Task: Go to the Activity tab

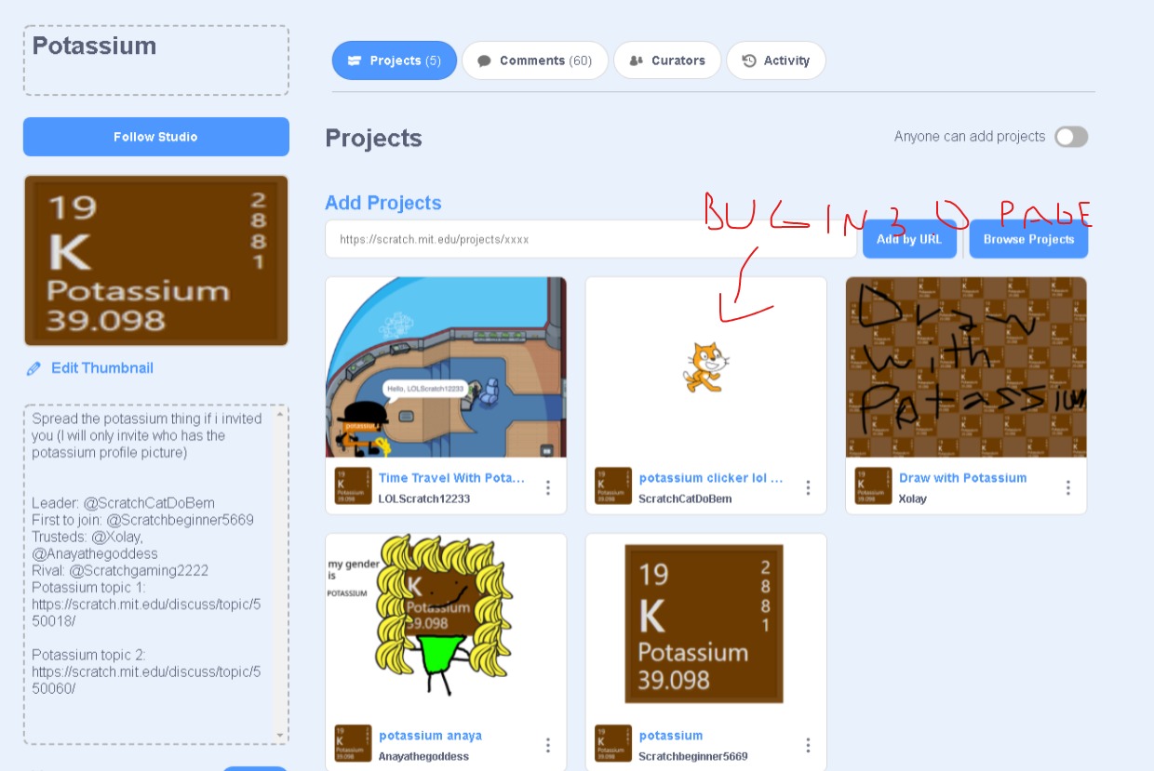Action: (x=776, y=60)
